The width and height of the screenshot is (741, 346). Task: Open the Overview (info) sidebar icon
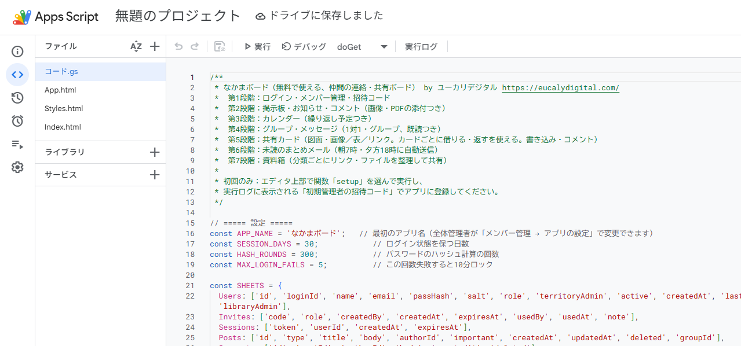click(17, 51)
